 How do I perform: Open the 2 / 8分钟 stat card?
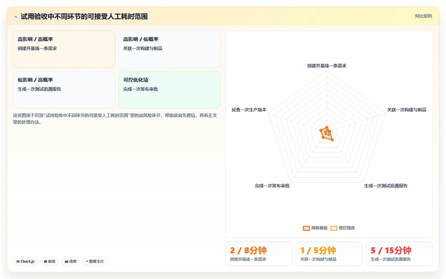[x=259, y=254]
